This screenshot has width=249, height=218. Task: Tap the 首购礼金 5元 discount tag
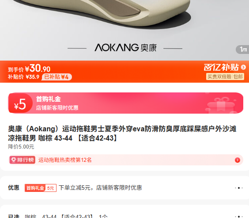41,188
